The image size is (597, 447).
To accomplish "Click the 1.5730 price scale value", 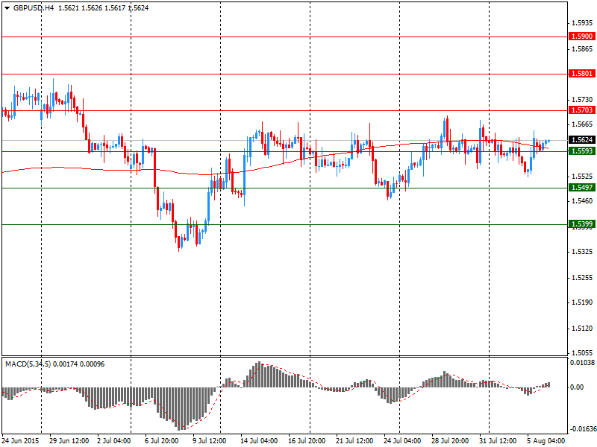I will click(x=582, y=100).
